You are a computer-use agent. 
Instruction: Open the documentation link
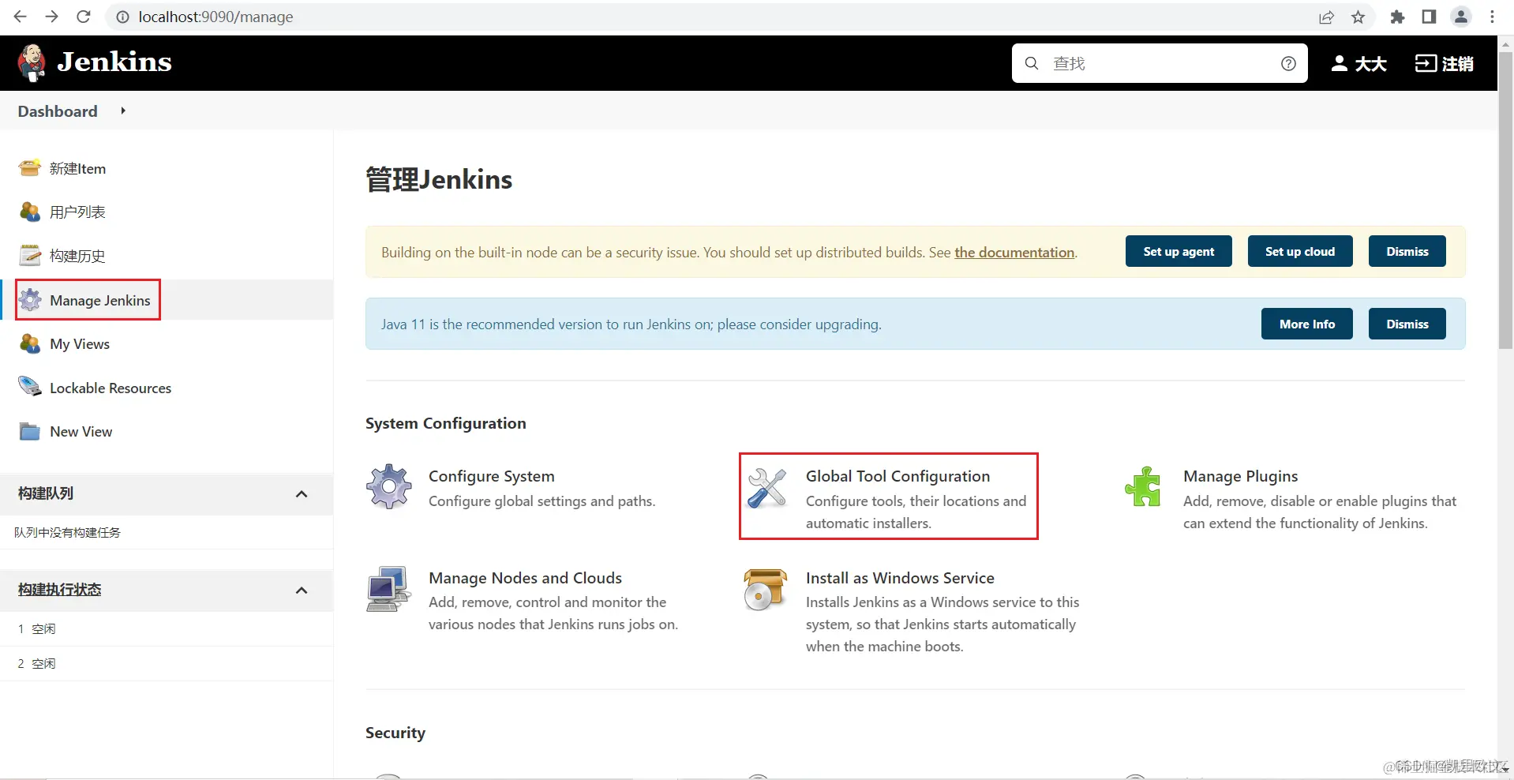coord(1014,252)
